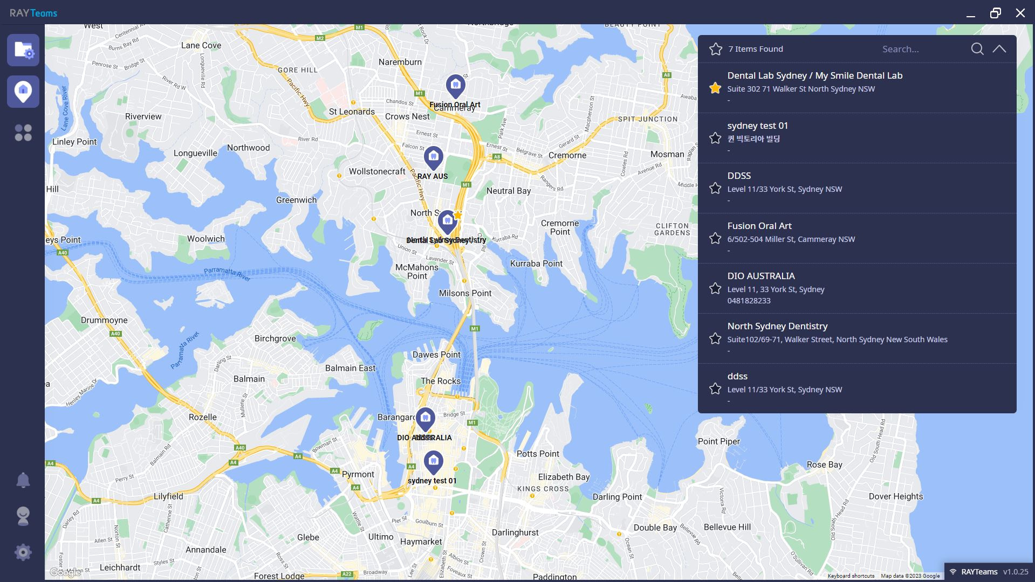This screenshot has width=1035, height=582.
Task: Click the favorites star filter in panel header
Action: 716,48
